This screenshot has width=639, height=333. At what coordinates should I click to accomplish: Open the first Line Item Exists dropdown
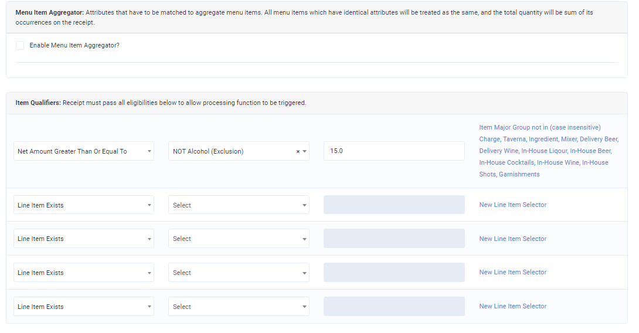83,205
